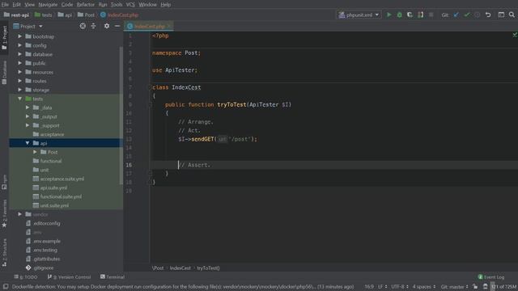The height and width of the screenshot is (291, 518).
Task: Toggle read-only lock icon in status bar
Action: [x=475, y=287]
